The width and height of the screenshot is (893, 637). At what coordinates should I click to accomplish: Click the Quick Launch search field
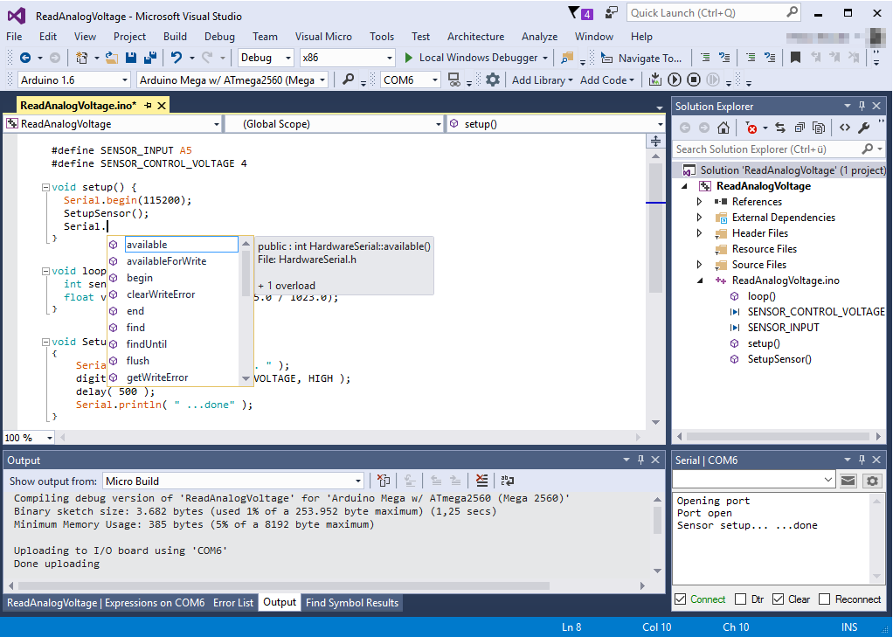[714, 12]
